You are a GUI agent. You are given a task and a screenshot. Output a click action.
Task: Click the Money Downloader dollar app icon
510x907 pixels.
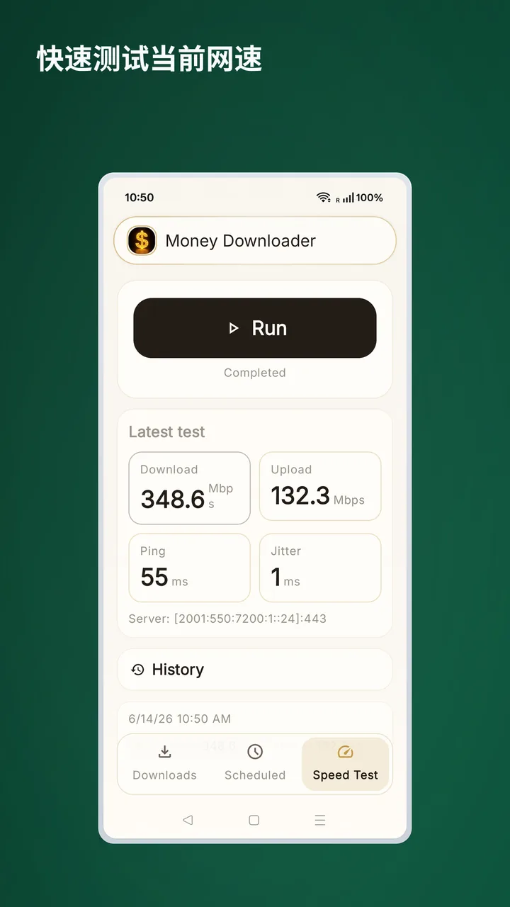(142, 241)
